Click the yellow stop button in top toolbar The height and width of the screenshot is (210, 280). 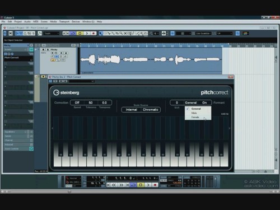pos(80,34)
